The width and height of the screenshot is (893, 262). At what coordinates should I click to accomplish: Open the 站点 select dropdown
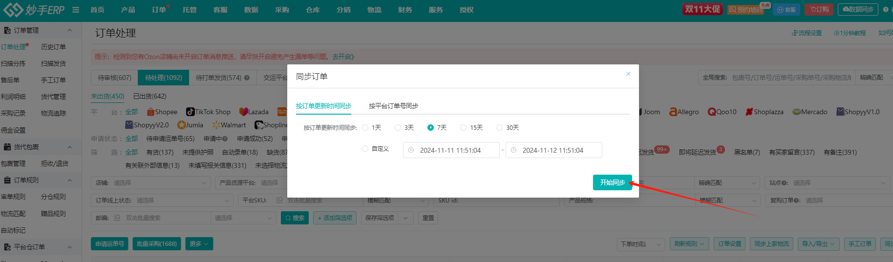tap(827, 183)
